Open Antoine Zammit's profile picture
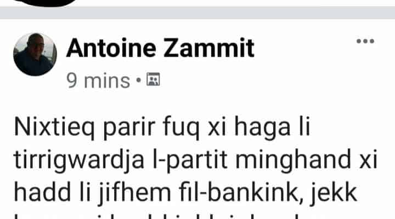Screen dimensions: 395x219 click(x=35, y=54)
